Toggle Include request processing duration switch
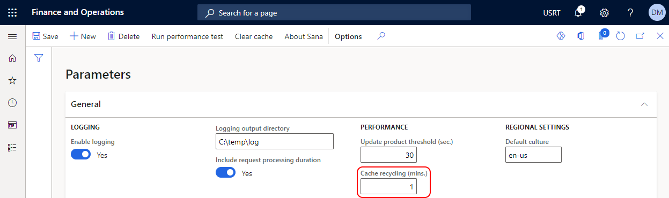Image resolution: width=669 pixels, height=198 pixels. coord(225,172)
